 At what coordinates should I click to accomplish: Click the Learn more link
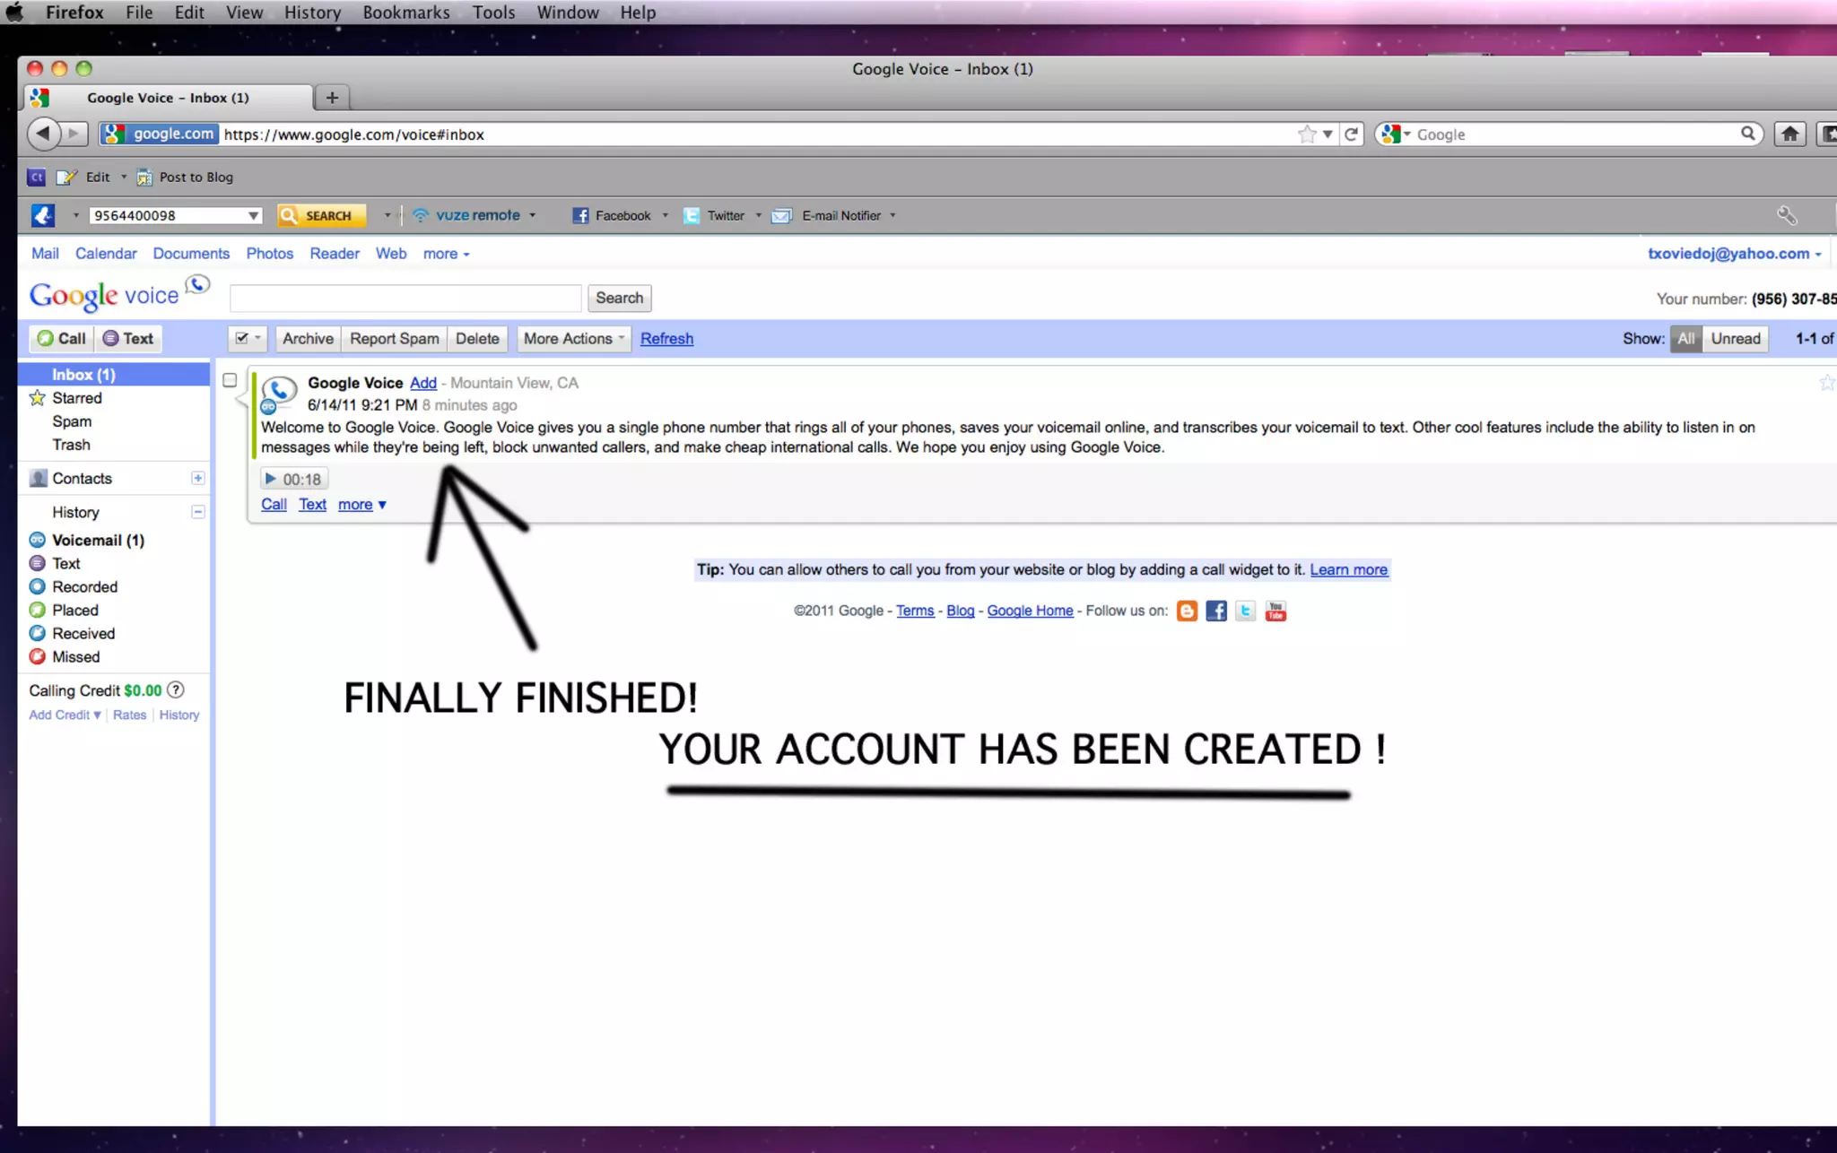[1348, 570]
